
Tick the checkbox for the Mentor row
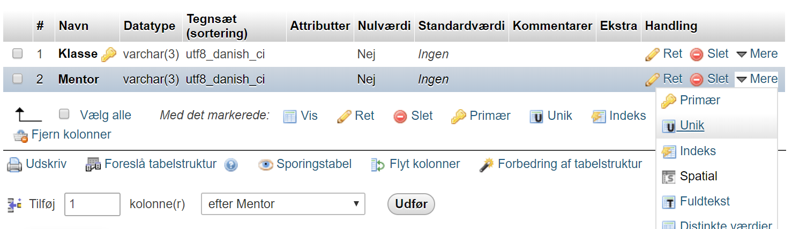(x=18, y=79)
